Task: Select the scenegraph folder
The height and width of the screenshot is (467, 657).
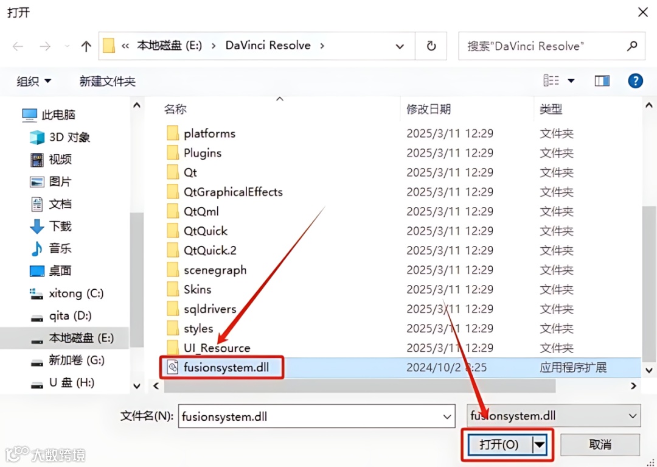Action: click(x=215, y=270)
